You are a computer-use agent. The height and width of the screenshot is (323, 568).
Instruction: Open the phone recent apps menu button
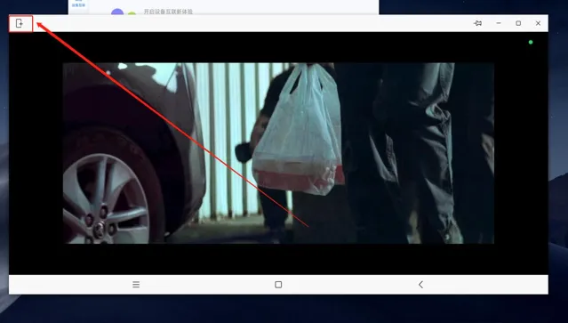[x=136, y=285]
